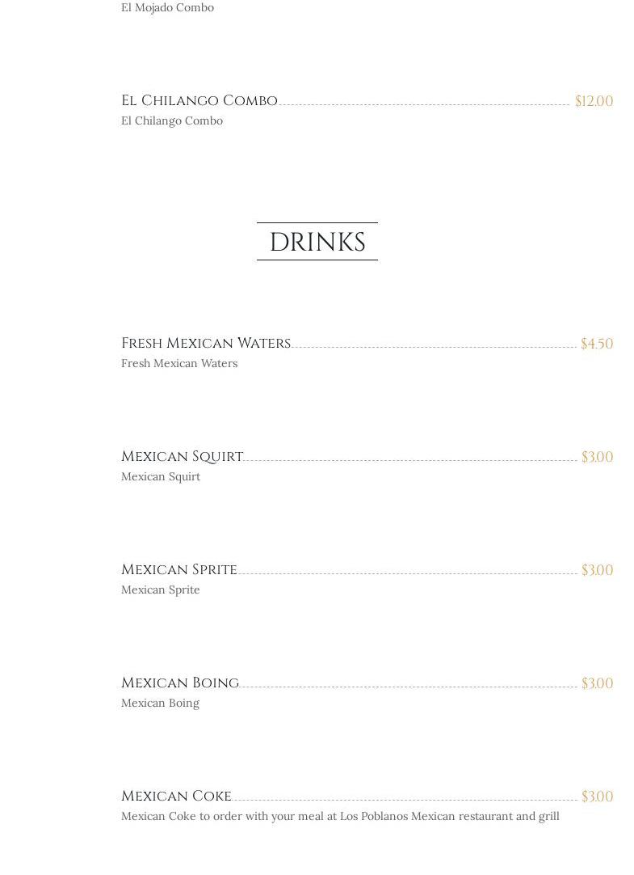Select the Mexican Sprite description text
634x875 pixels.
coord(160,590)
